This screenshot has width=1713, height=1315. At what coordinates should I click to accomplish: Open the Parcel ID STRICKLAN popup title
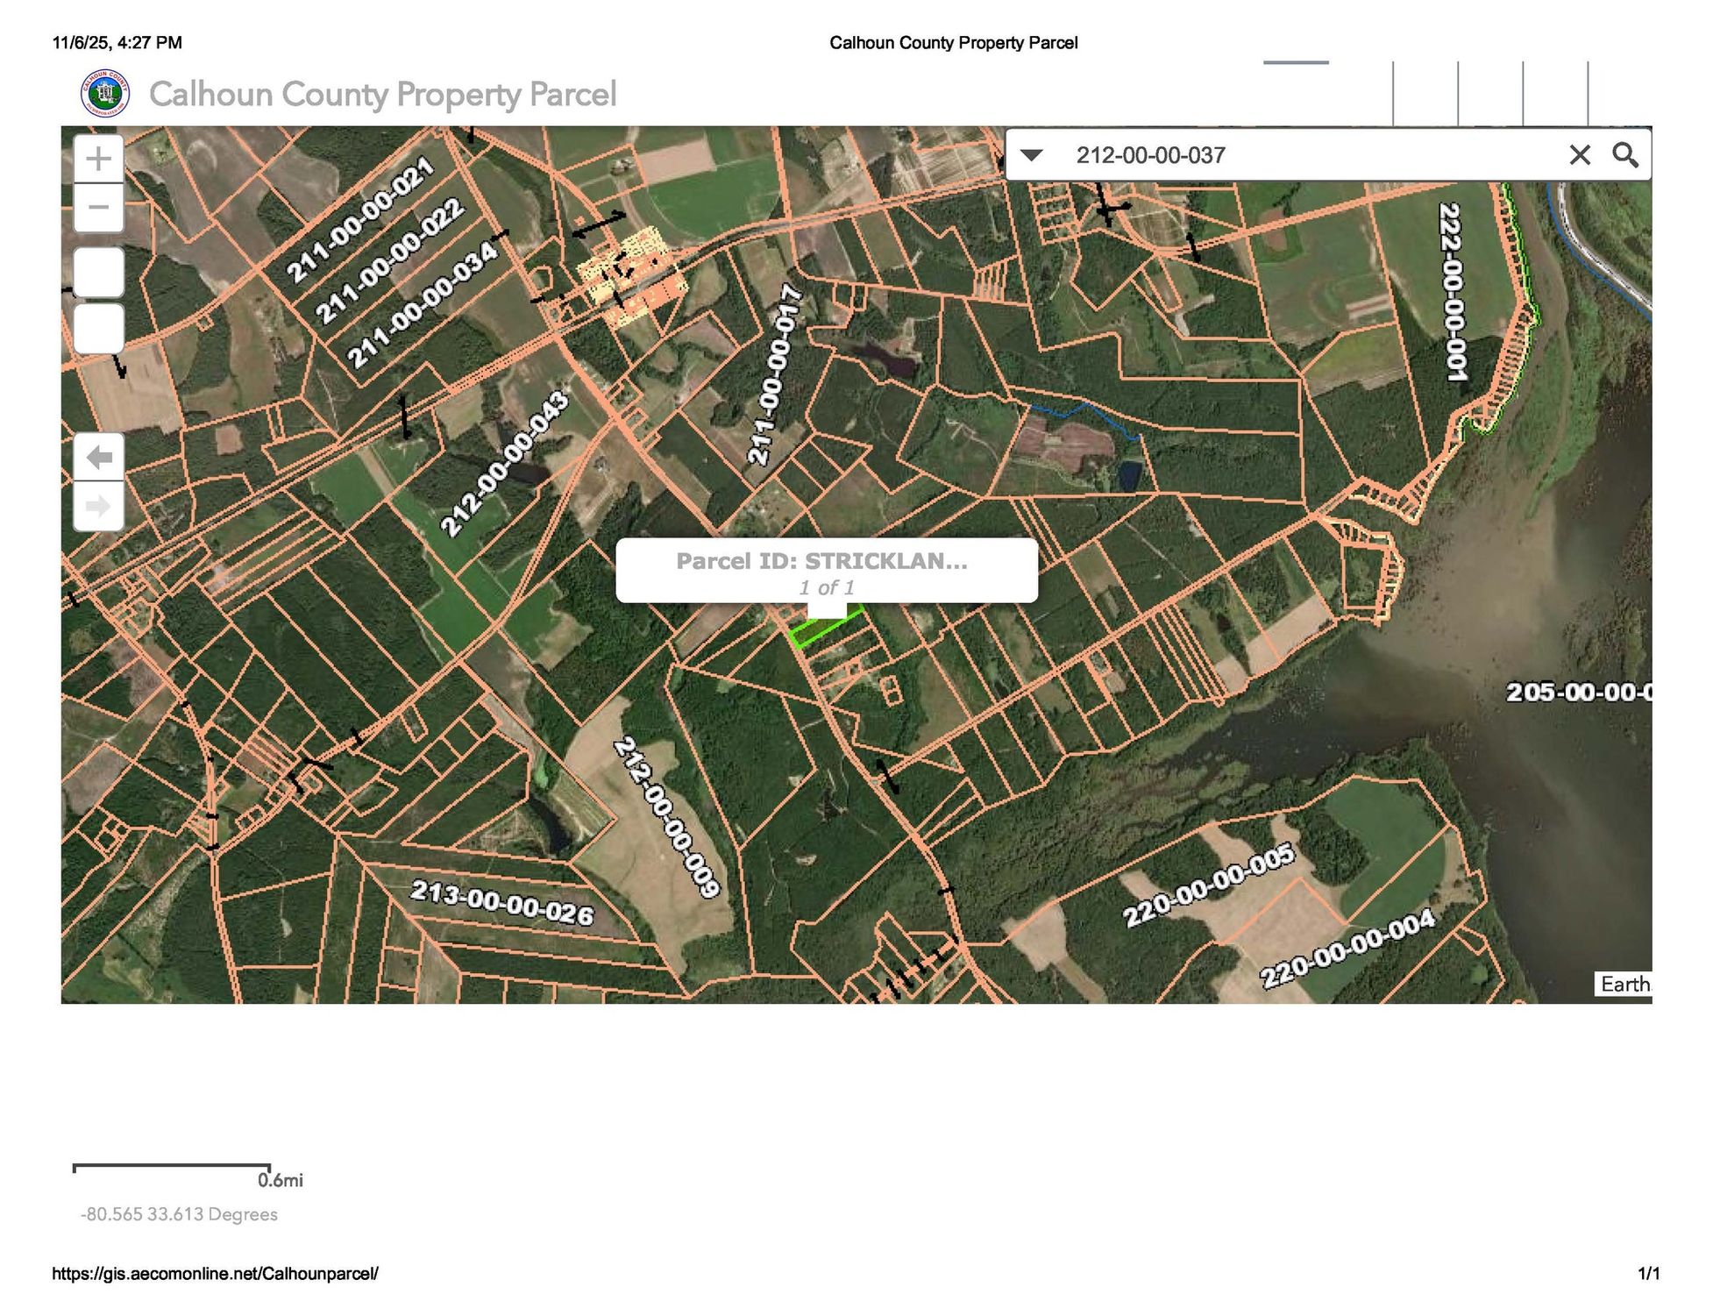pos(821,561)
